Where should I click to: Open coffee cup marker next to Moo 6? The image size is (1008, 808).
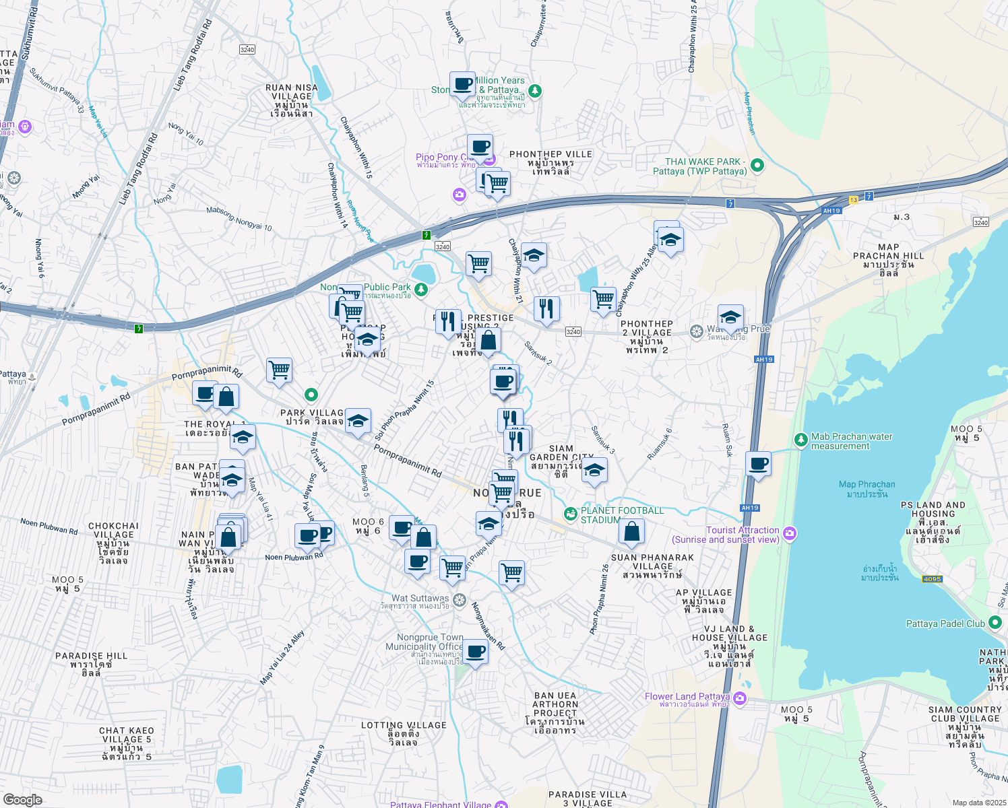coord(402,529)
